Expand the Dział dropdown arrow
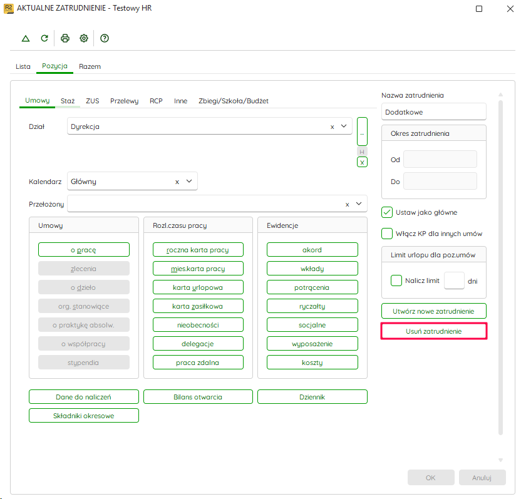Image resolution: width=521 pixels, height=499 pixels. 344,126
